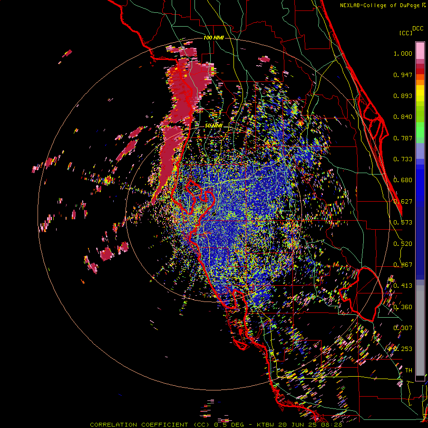Click the TH threshold label in legend
Screen dimensions: 428x428
click(409, 370)
